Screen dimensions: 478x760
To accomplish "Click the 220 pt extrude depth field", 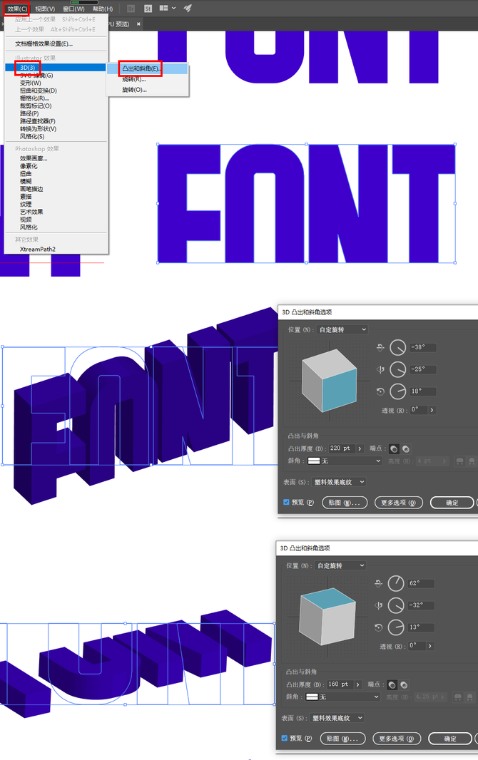I will pyautogui.click(x=342, y=448).
